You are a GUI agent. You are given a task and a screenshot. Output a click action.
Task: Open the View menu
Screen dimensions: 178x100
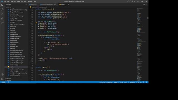(x=18, y=1)
